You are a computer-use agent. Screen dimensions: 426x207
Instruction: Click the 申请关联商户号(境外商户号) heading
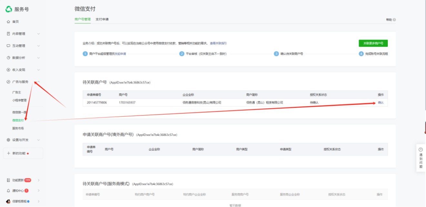[108, 134]
